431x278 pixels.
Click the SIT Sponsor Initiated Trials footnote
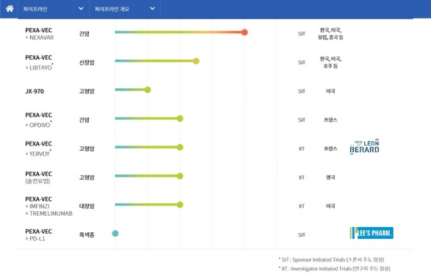(x=331, y=259)
